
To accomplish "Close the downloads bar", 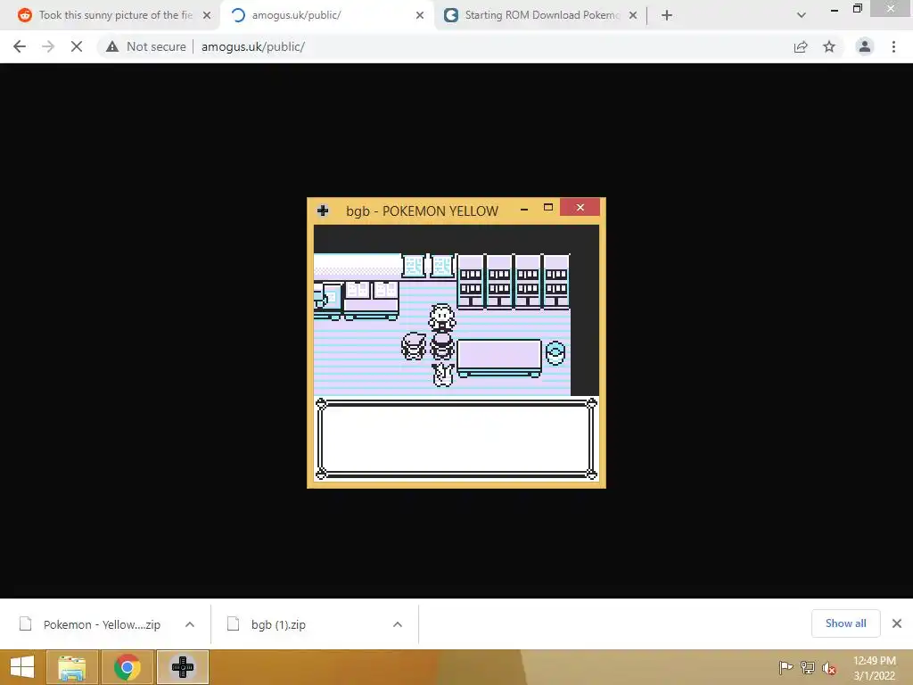I will [x=897, y=623].
